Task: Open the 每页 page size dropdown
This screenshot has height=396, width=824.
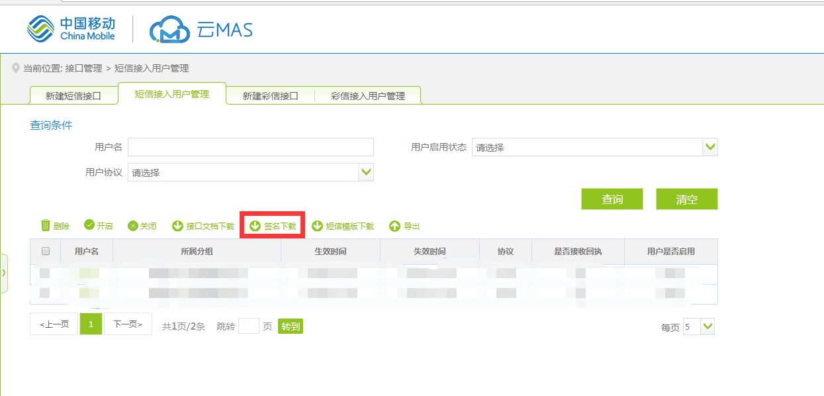Action: click(x=708, y=326)
